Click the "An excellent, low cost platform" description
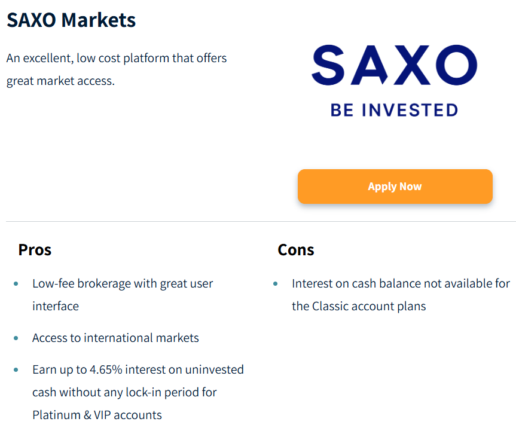The height and width of the screenshot is (440, 516). tap(117, 59)
